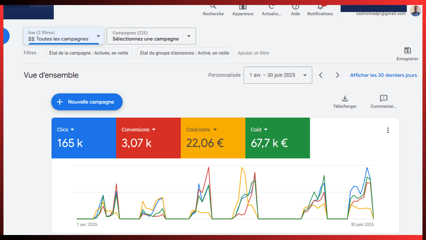Click the Nouvelle campagne button
The image size is (426, 240).
[x=87, y=102]
